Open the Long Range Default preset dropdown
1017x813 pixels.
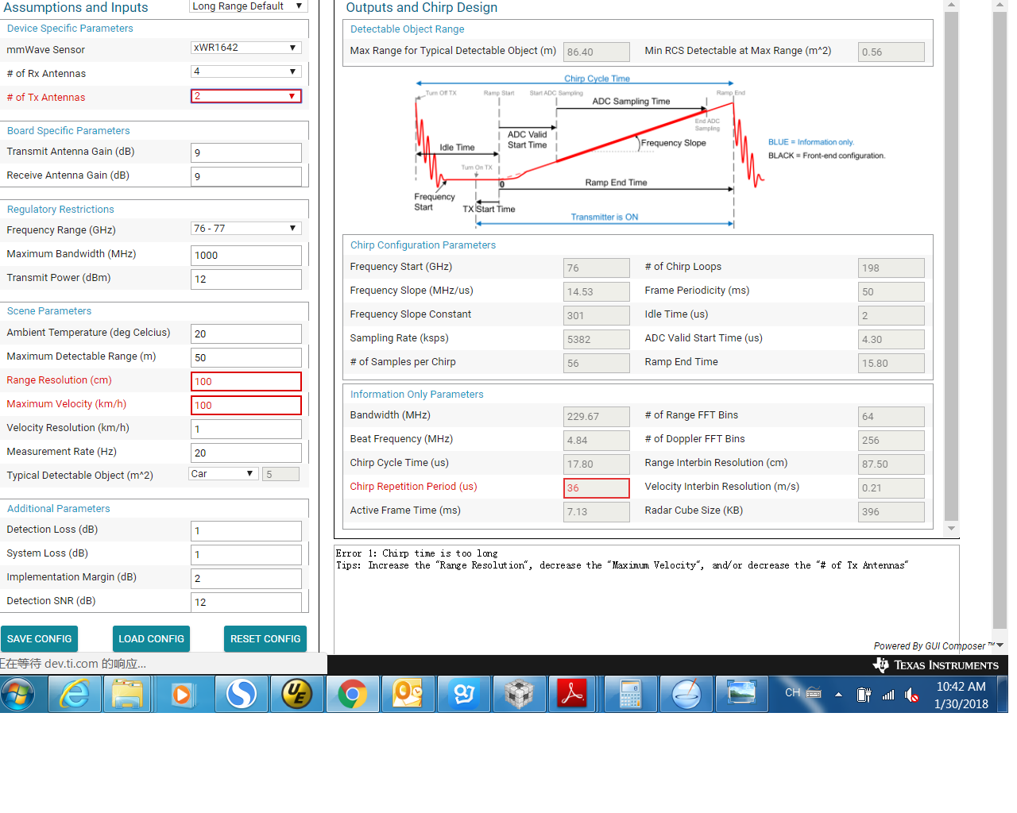pyautogui.click(x=248, y=6)
